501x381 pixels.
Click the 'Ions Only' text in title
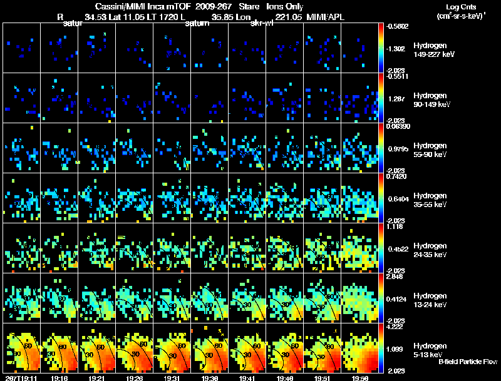(285, 6)
